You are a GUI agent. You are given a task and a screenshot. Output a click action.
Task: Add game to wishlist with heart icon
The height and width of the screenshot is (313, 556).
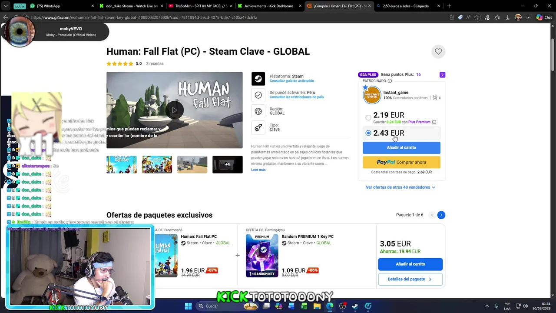click(438, 52)
